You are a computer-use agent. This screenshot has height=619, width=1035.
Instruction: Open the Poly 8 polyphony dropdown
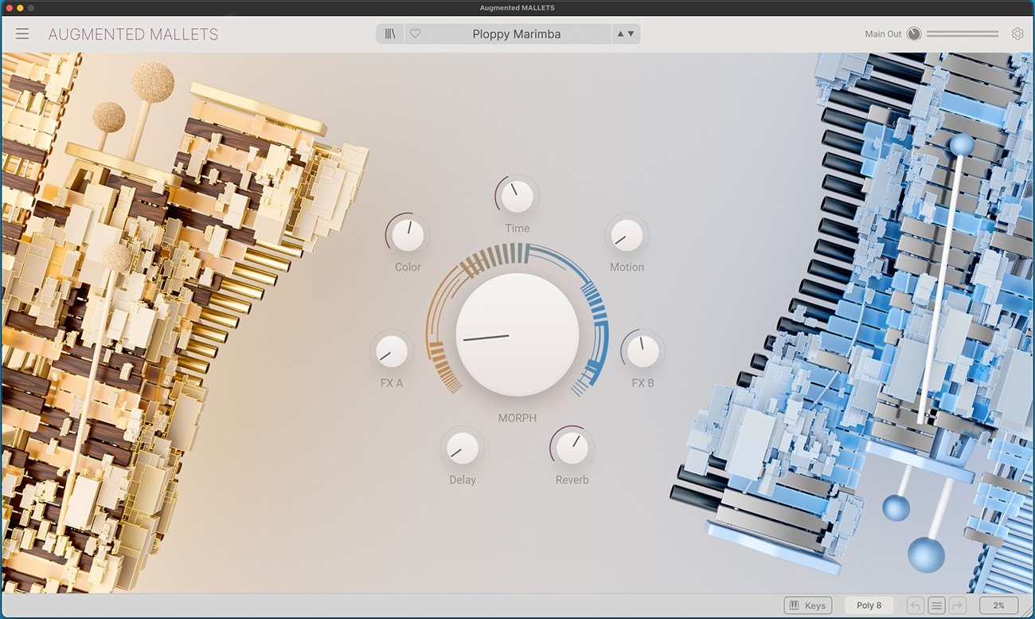point(869,605)
